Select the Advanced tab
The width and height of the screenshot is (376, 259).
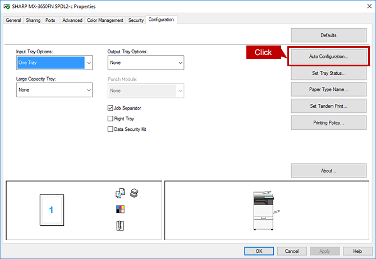72,20
